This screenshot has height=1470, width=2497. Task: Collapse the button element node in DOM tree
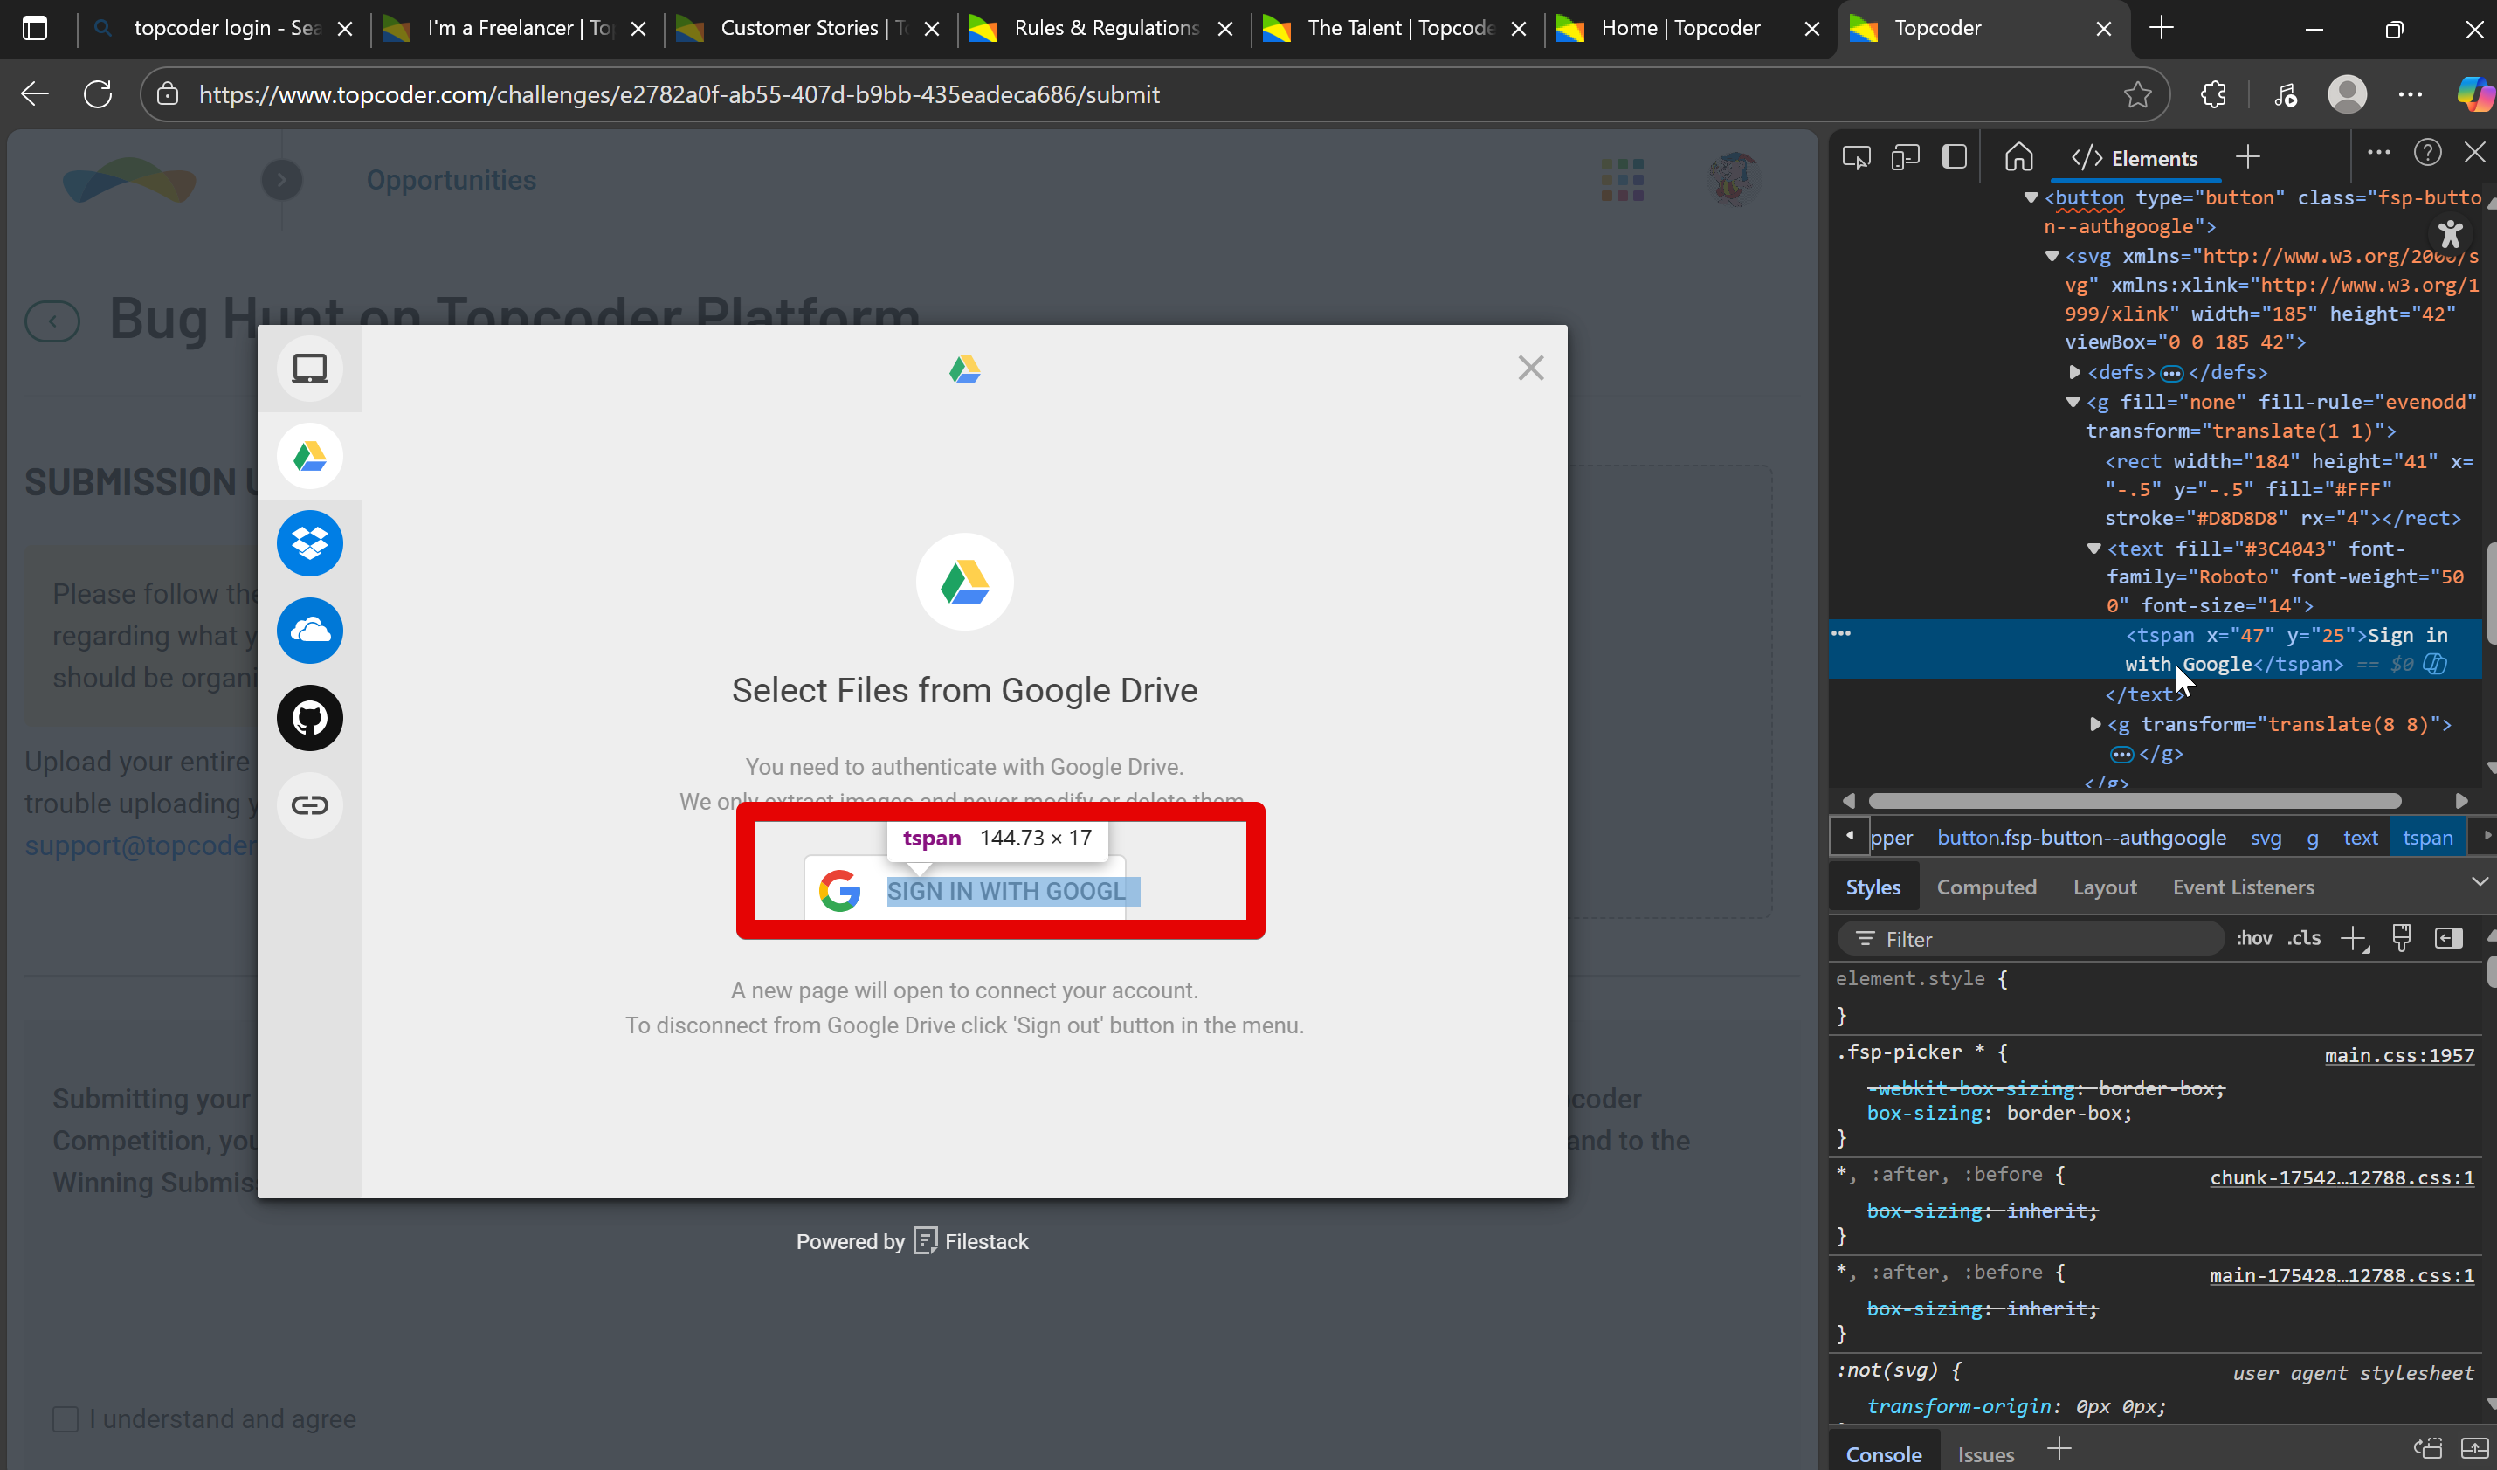(x=2031, y=198)
